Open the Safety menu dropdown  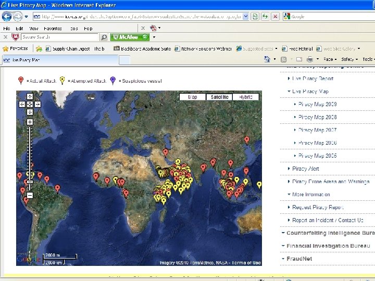(349, 59)
